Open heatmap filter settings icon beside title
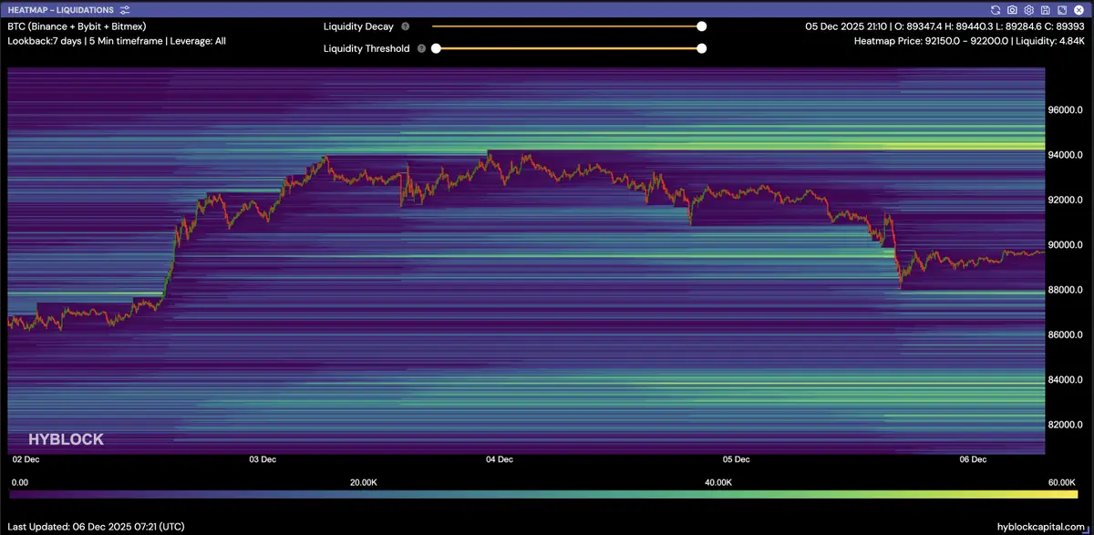Image resolution: width=1094 pixels, height=535 pixels. [x=124, y=9]
